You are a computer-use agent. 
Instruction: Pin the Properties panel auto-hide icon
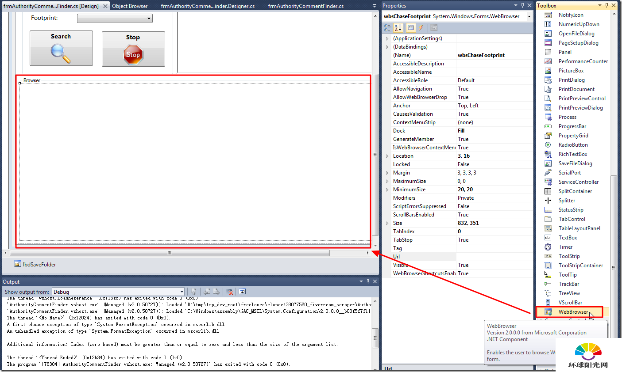522,5
